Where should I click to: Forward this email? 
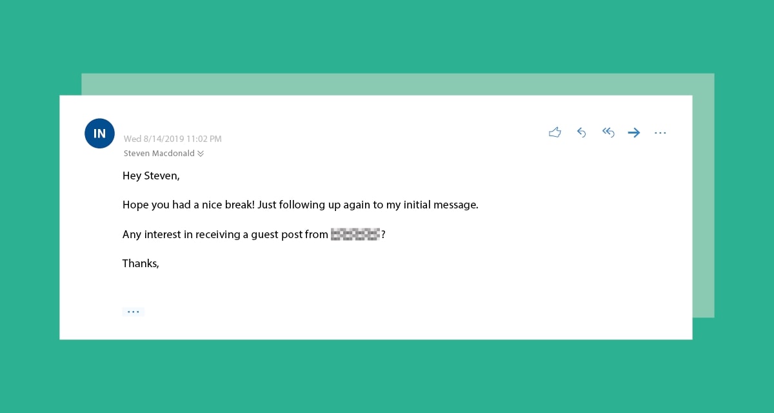tap(634, 132)
